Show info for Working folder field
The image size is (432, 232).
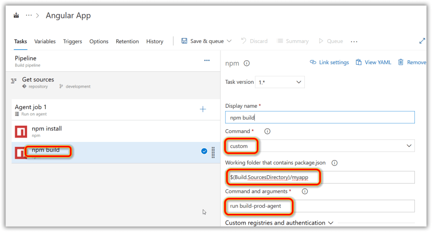(x=334, y=163)
